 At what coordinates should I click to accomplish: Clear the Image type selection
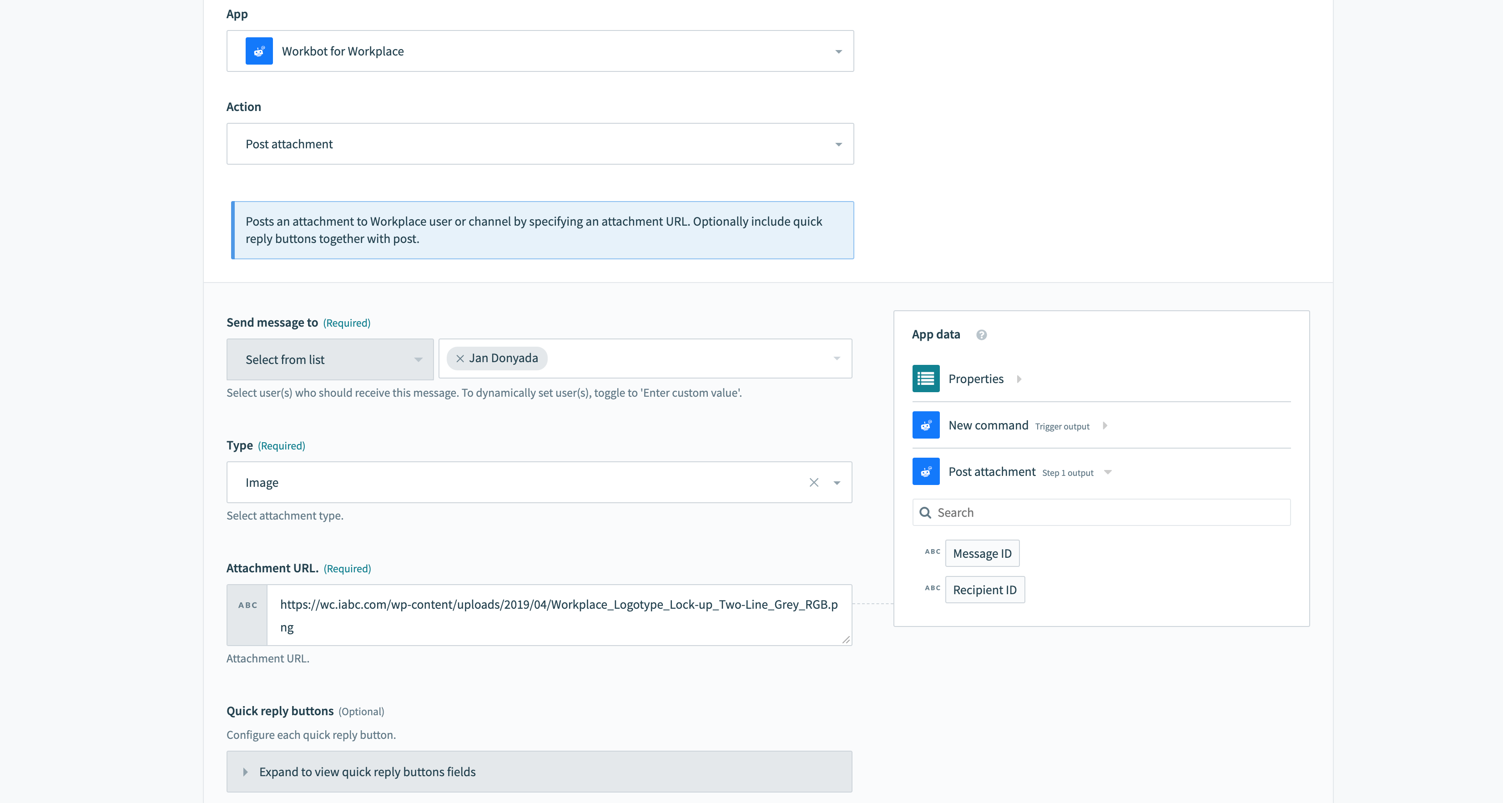813,483
